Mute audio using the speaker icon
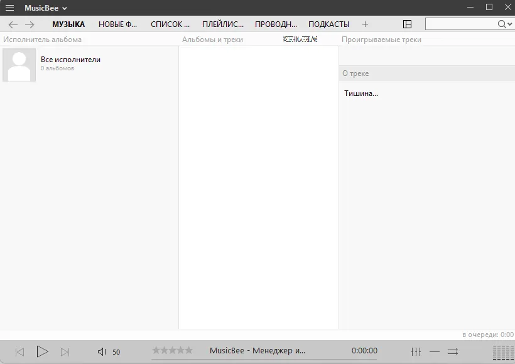 (102, 351)
